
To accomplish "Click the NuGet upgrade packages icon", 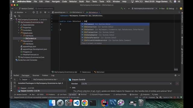I will pos(15,79).
